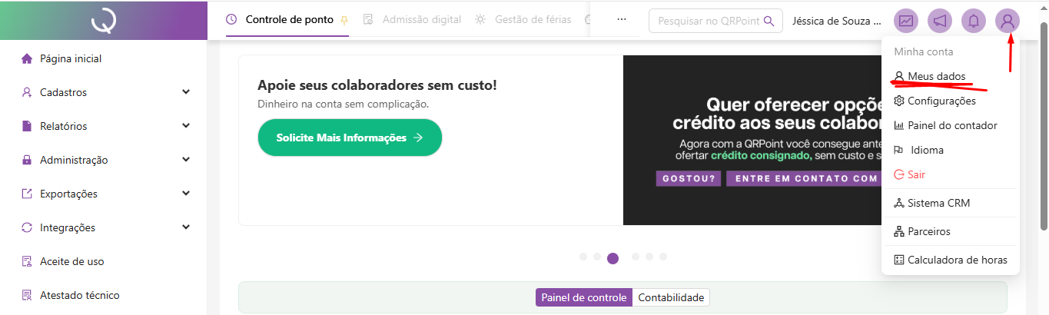Expand the Relatórios chevron
This screenshot has width=1049, height=315.
pyautogui.click(x=186, y=126)
